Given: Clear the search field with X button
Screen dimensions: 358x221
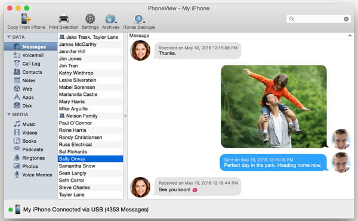Looking at the screenshot, I should 346,19.
